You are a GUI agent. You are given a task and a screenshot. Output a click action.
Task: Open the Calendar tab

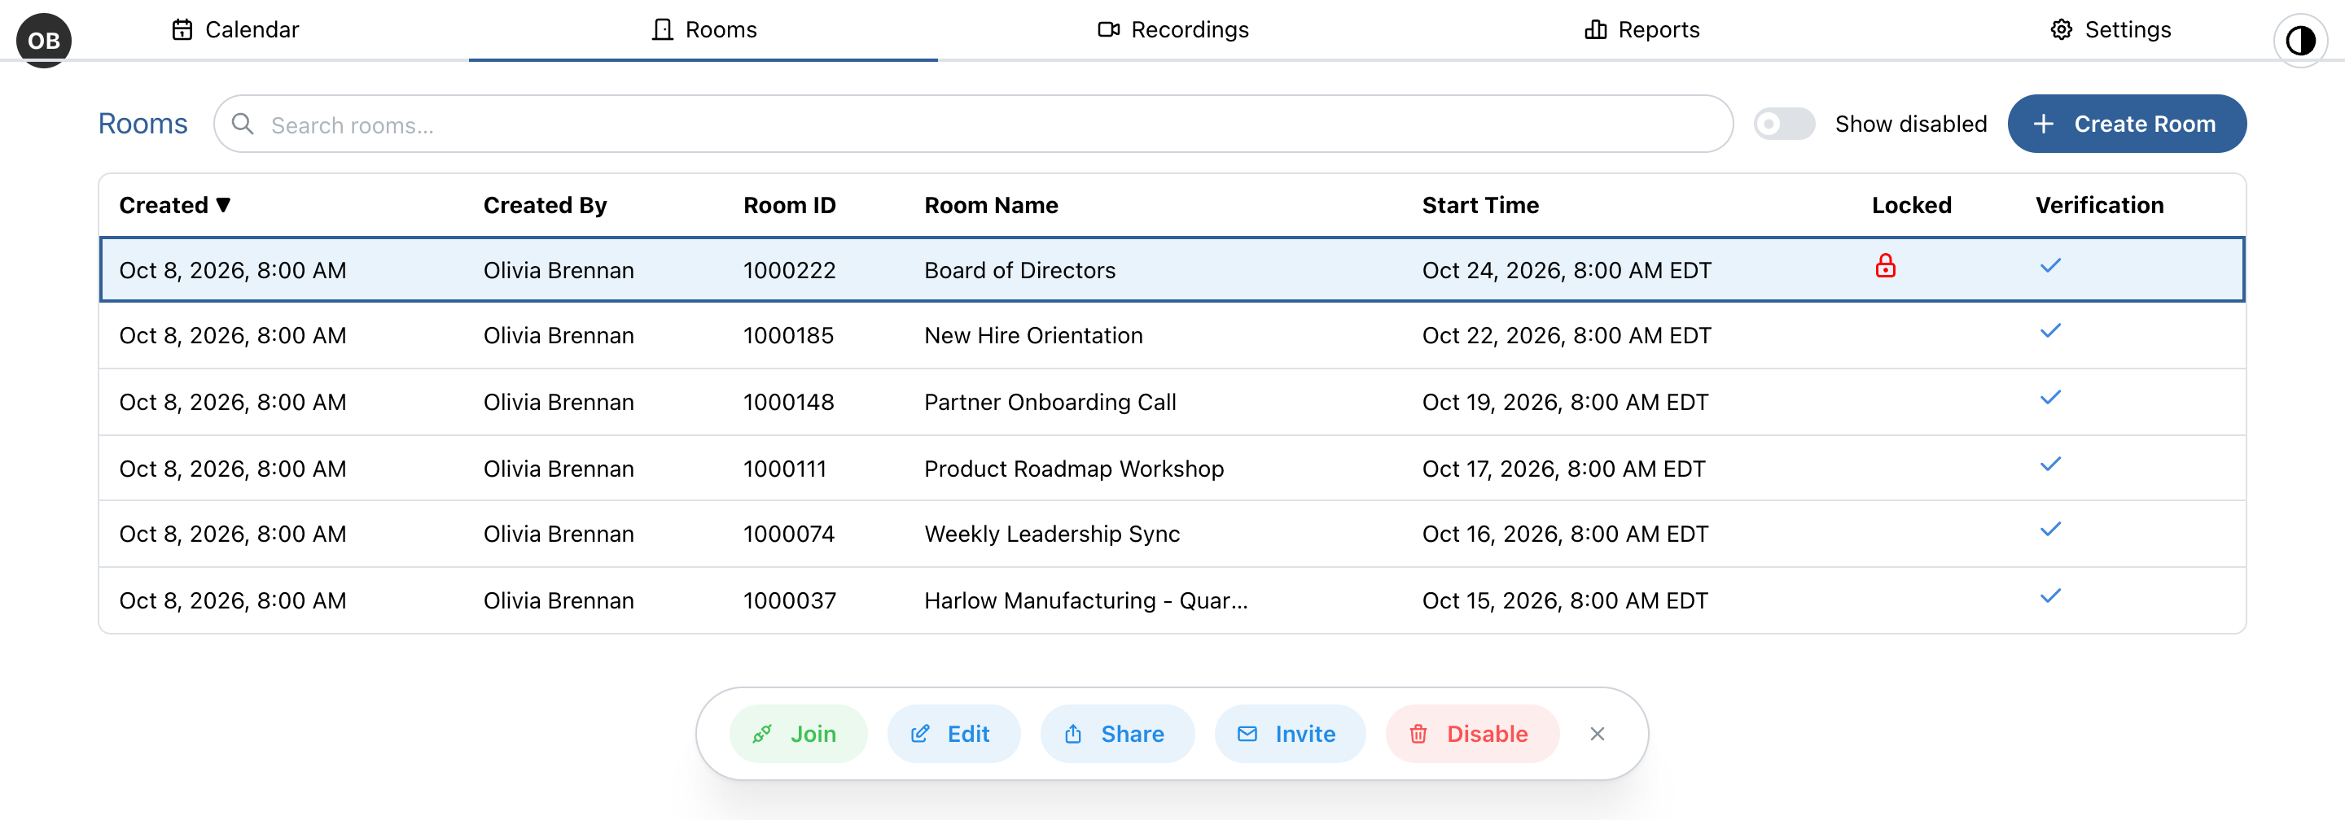coord(234,30)
